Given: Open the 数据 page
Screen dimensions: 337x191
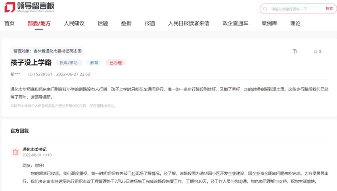Looking at the screenshot, I should [126, 23].
